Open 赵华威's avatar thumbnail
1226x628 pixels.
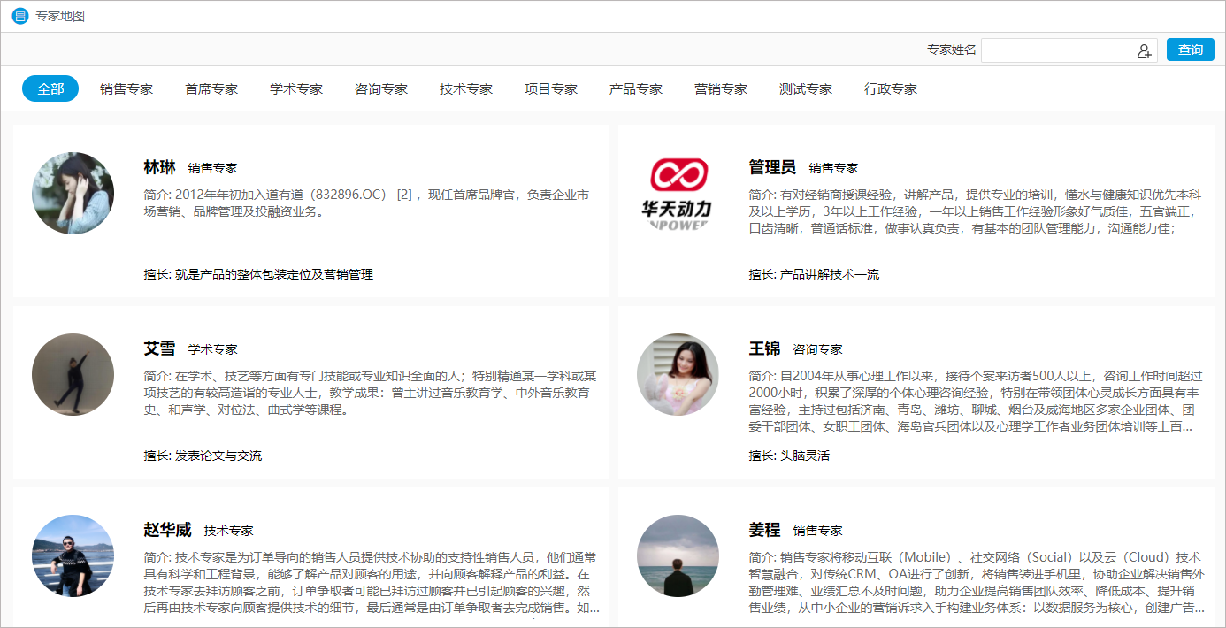coord(73,556)
